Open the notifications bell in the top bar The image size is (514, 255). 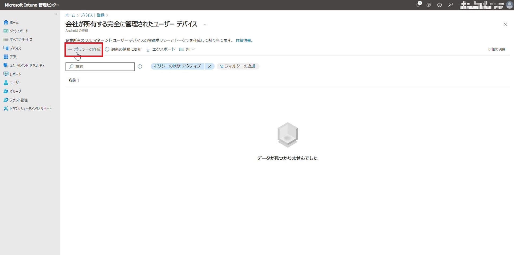click(418, 5)
